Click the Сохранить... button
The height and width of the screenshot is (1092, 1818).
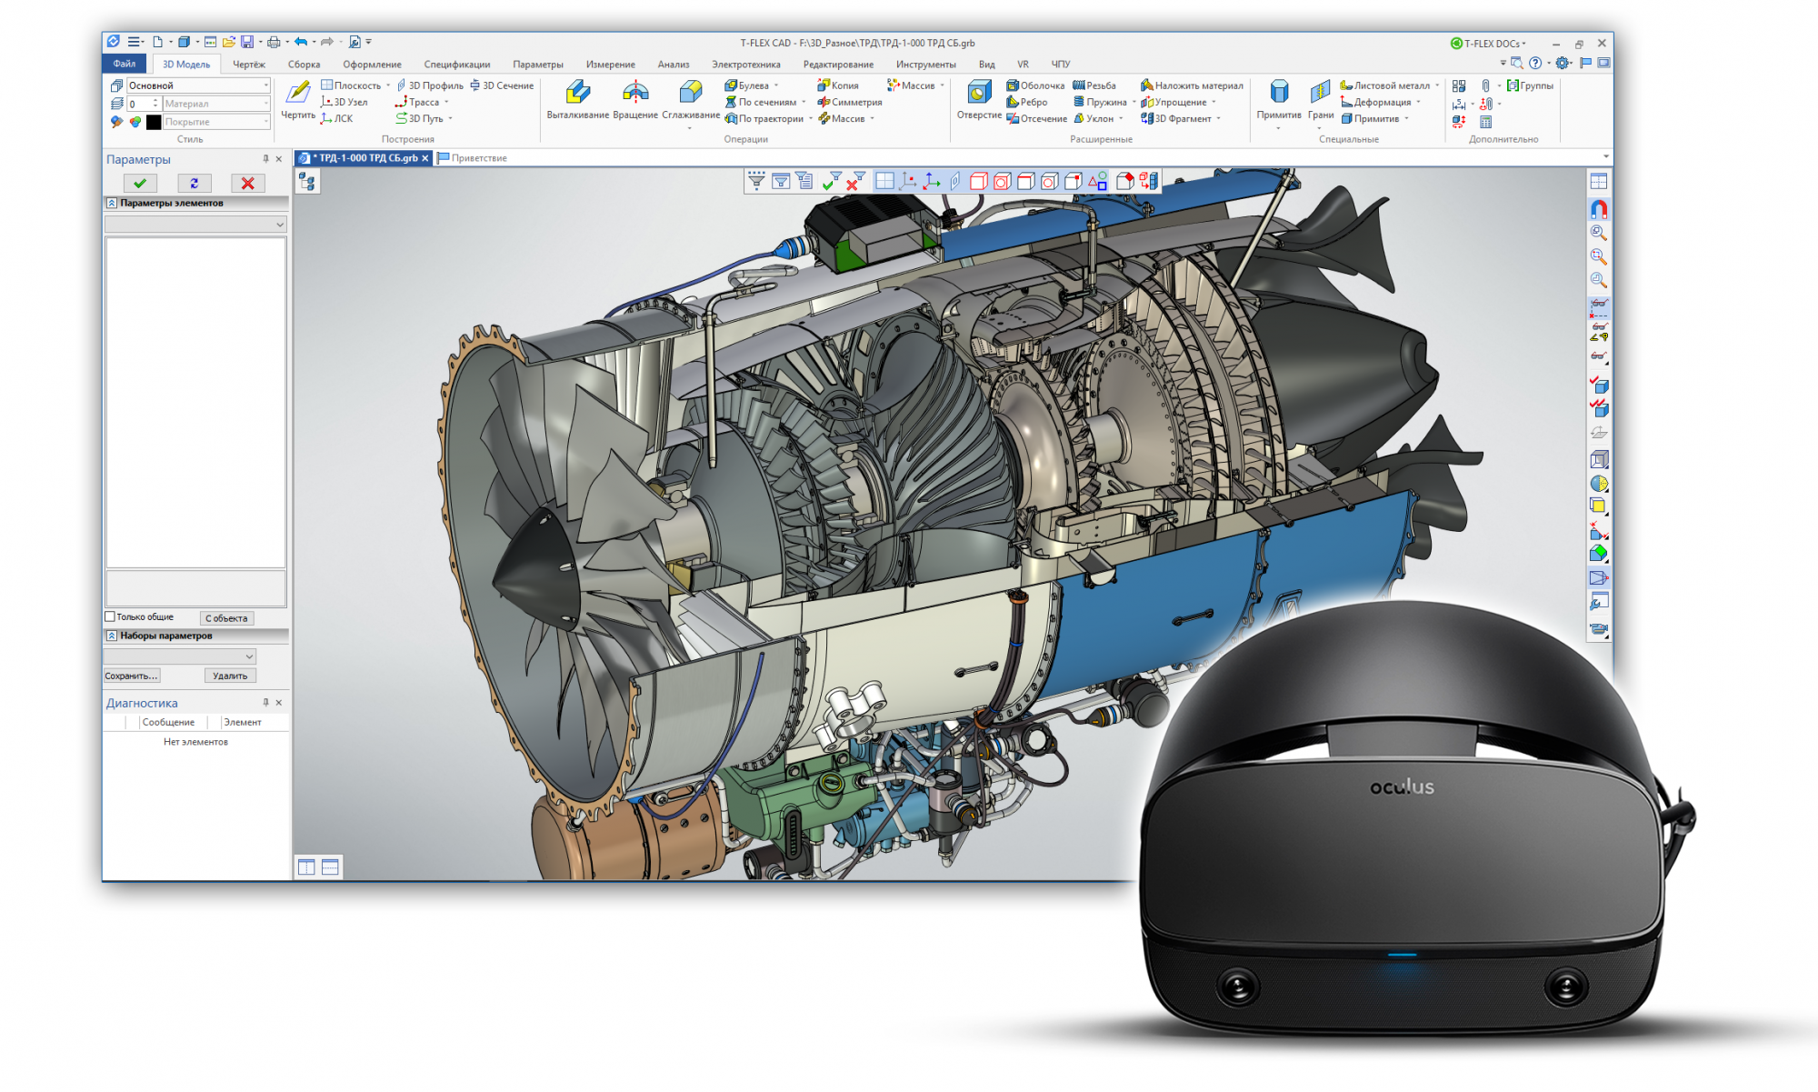[132, 676]
